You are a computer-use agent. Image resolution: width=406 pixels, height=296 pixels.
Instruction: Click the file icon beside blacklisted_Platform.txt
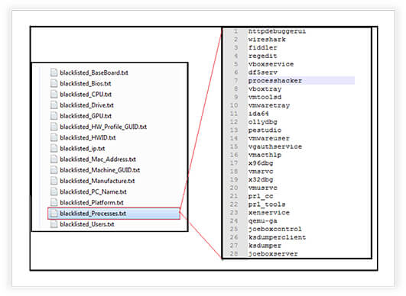tap(54, 203)
